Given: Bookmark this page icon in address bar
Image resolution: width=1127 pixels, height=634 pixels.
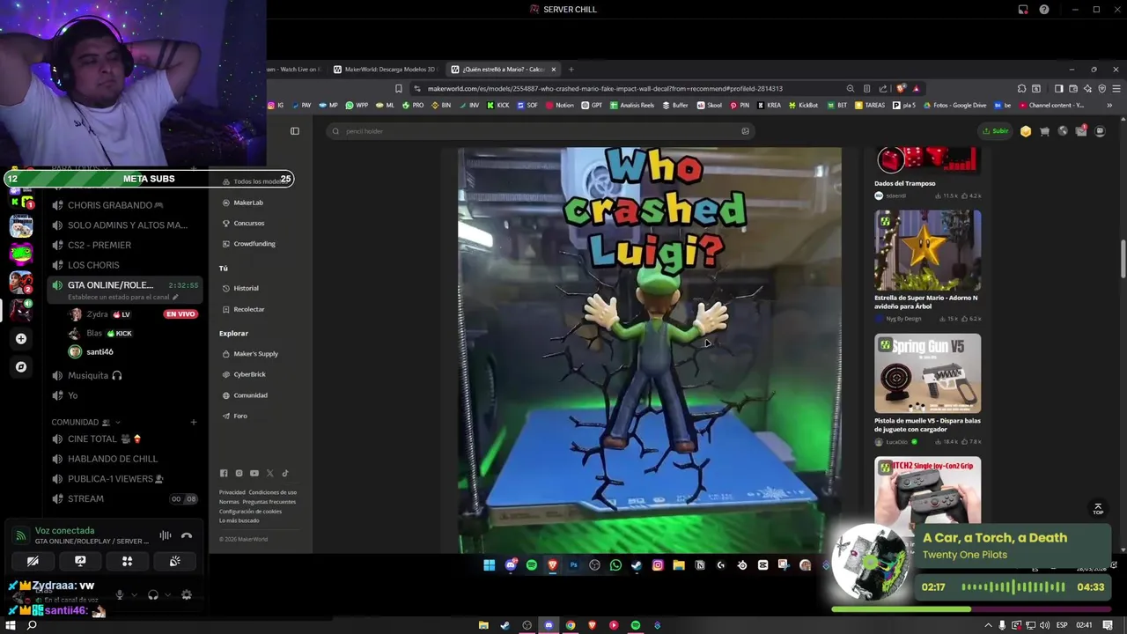Looking at the screenshot, I should pos(399,88).
